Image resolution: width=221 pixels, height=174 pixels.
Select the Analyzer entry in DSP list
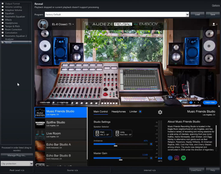click(x=9, y=39)
